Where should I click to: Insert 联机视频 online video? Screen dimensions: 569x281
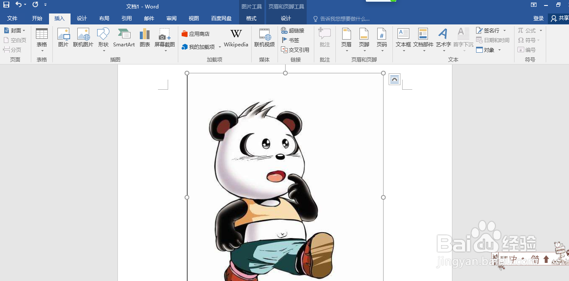pyautogui.click(x=264, y=38)
